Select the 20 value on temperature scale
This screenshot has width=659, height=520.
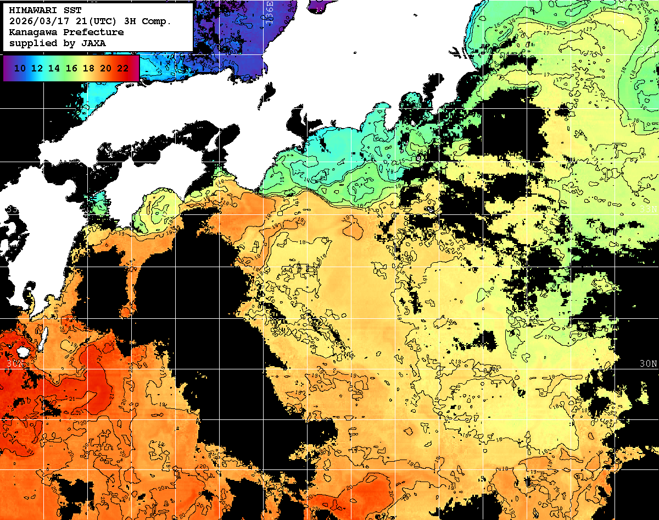(x=105, y=68)
